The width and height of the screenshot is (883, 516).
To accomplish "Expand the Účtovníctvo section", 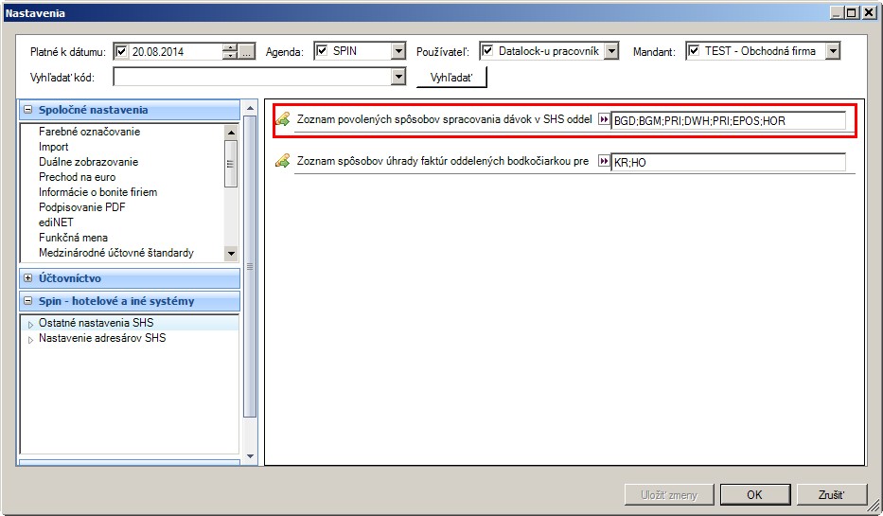I will pyautogui.click(x=27, y=277).
